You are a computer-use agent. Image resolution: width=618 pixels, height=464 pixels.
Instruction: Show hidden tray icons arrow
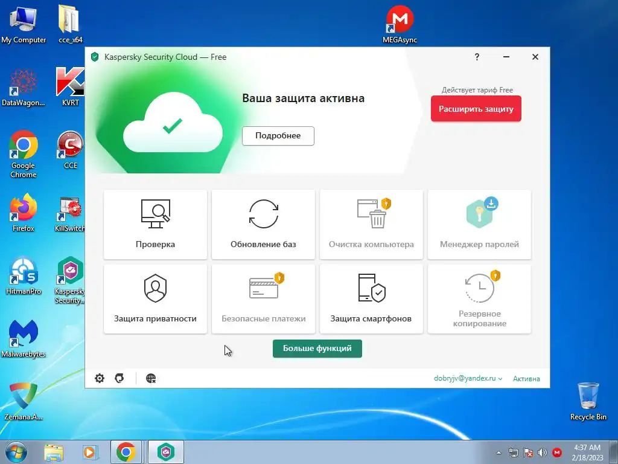click(x=499, y=453)
